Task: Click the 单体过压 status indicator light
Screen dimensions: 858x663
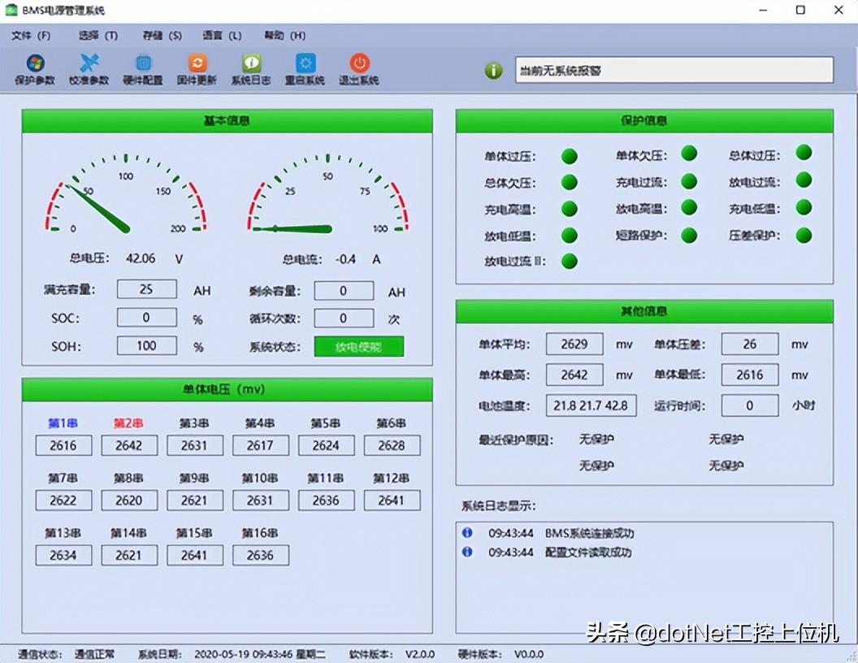Action: 569,156
